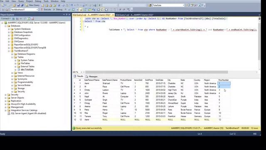Image resolution: width=266 pixels, height=150 pixels.
Task: Toggle IntelliSense Enabled icon
Action: [x=81, y=10]
